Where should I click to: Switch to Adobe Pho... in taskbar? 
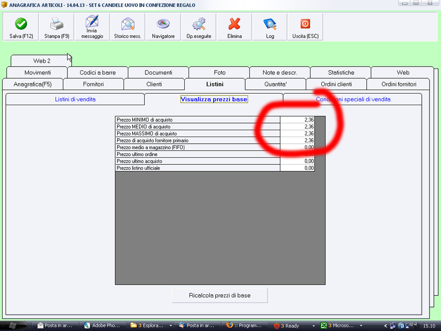(102, 326)
